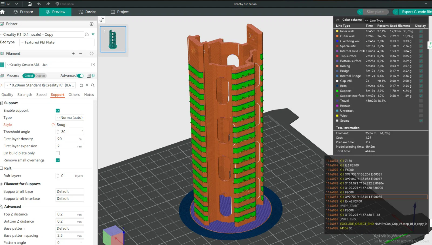Uncheck the Enable support checkbox
432x245 pixels.
[58, 111]
